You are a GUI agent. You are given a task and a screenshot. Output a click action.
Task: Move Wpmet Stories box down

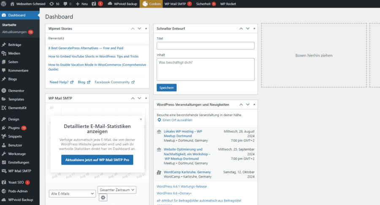139,29
